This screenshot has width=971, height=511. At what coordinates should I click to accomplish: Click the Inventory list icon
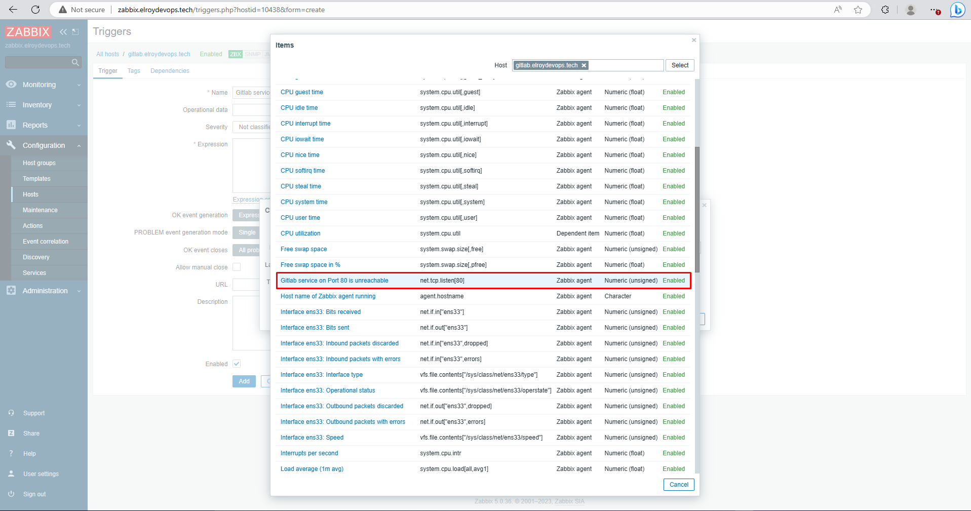pyautogui.click(x=11, y=105)
